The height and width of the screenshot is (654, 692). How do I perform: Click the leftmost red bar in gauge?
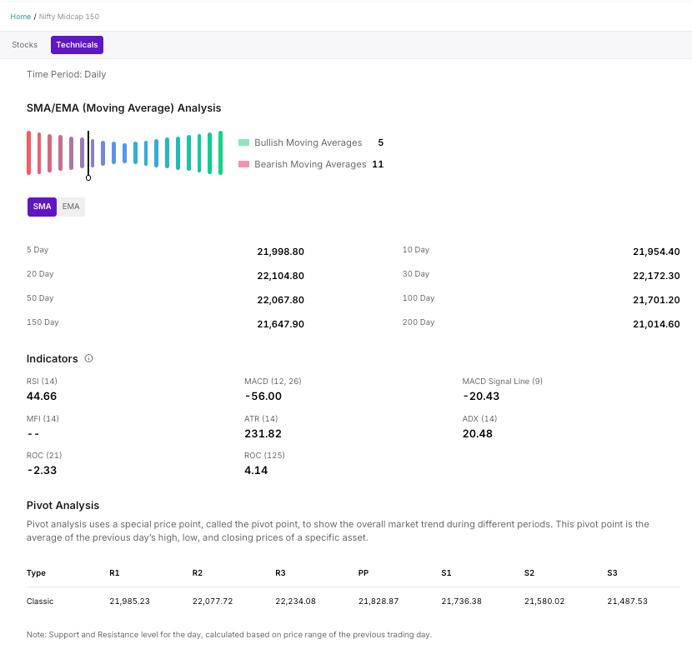pyautogui.click(x=28, y=152)
